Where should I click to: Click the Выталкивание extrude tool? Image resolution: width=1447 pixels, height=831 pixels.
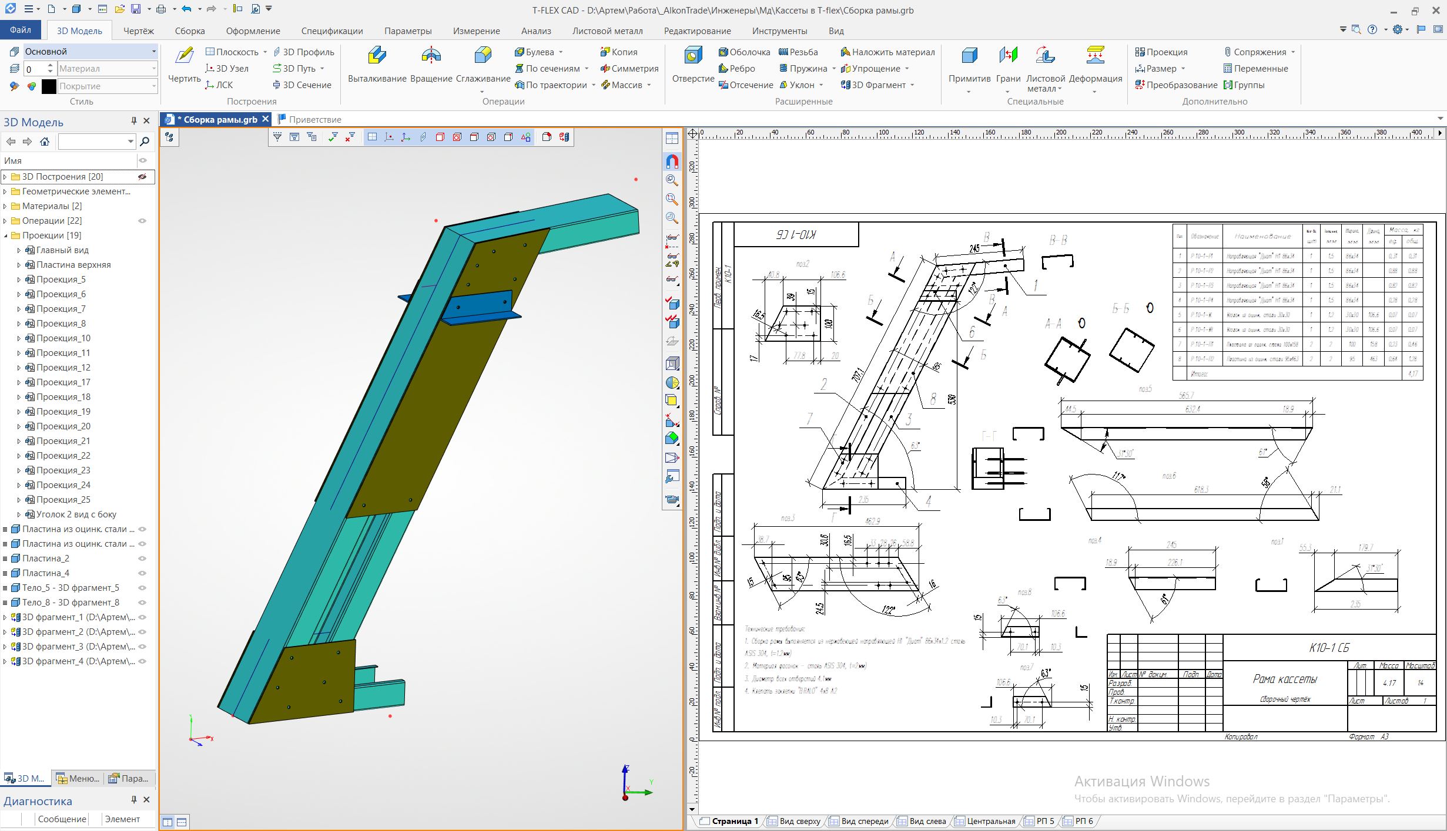click(x=377, y=65)
